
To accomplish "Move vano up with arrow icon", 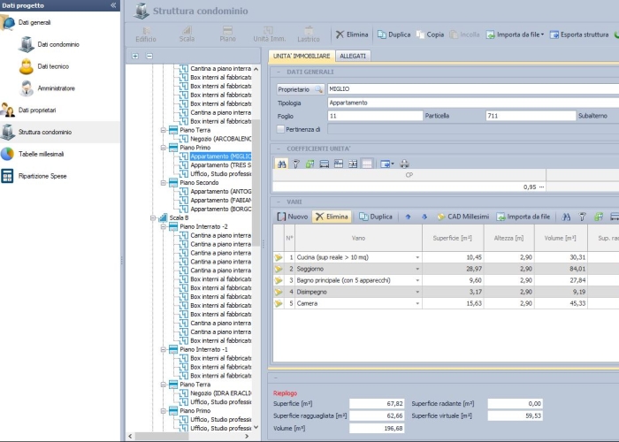I will click(409, 217).
